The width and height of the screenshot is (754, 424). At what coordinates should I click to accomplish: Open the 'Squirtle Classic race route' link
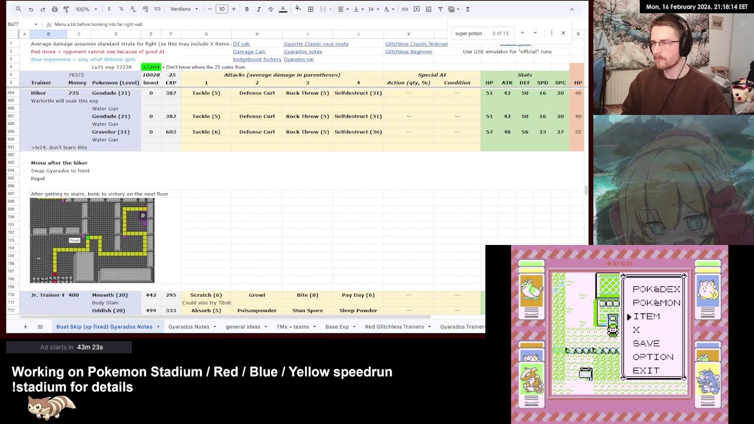pos(316,44)
